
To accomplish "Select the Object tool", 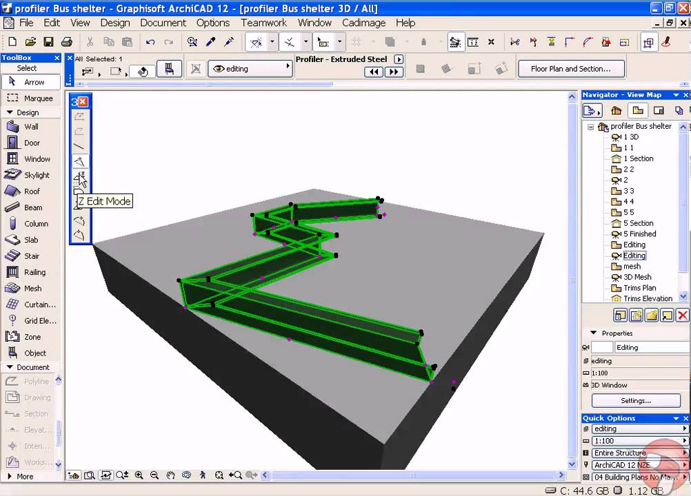I will click(31, 353).
